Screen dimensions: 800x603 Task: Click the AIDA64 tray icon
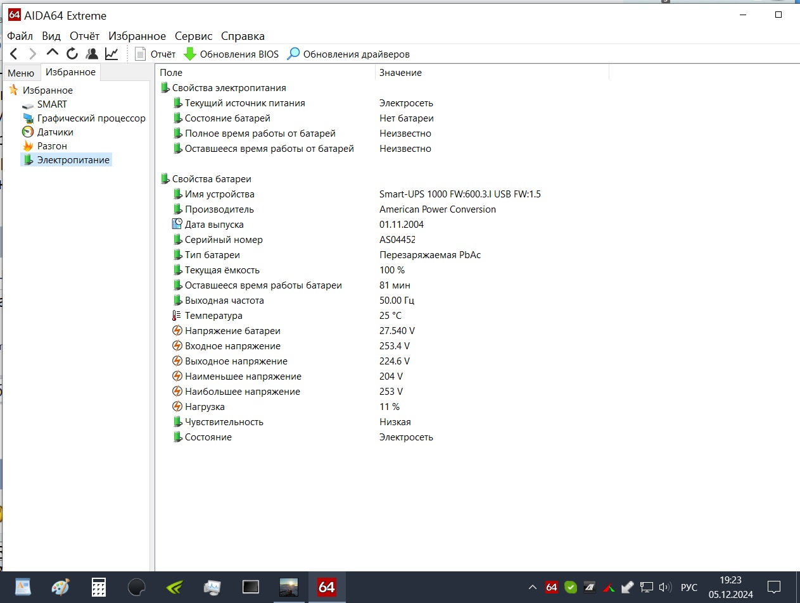[552, 587]
